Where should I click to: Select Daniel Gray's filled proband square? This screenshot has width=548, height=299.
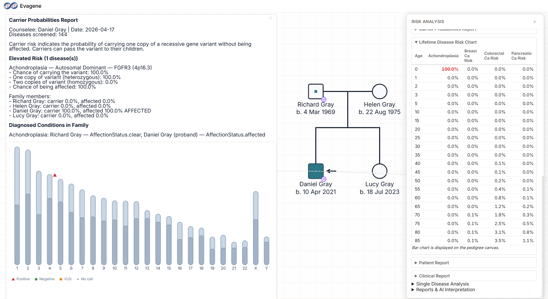(x=316, y=171)
